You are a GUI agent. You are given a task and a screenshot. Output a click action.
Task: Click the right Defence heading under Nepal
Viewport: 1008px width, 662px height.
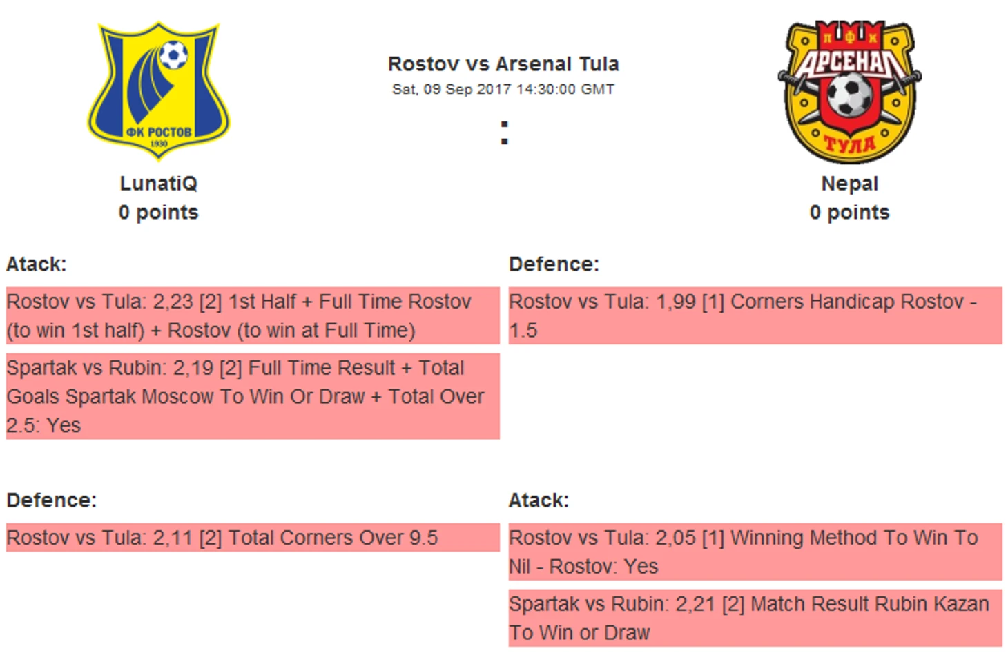tap(554, 264)
